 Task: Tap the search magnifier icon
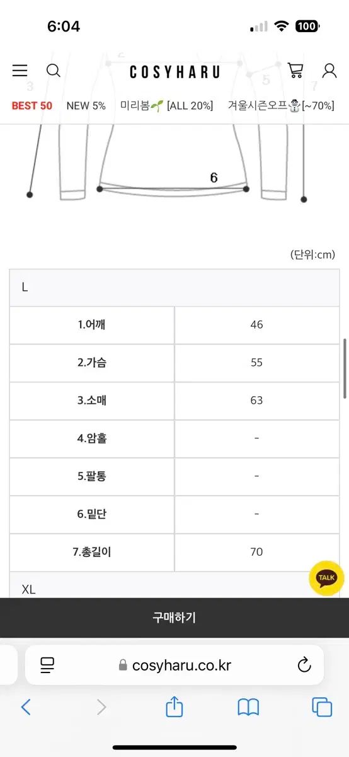(x=54, y=71)
